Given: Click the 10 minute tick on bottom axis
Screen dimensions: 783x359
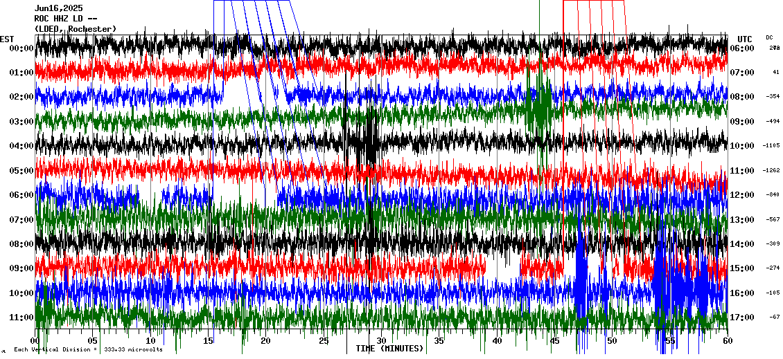Looking at the screenshot, I should [151, 341].
